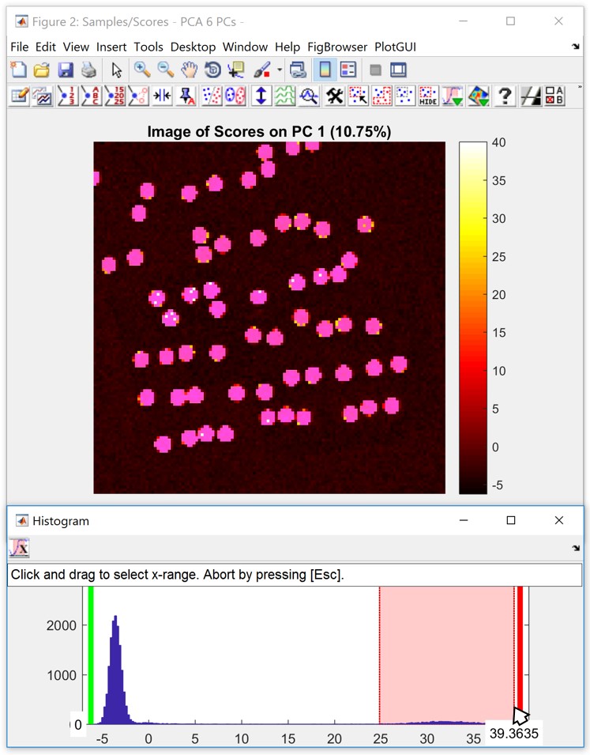
Task: Click the Histogram window dock arrow
Action: (x=575, y=547)
